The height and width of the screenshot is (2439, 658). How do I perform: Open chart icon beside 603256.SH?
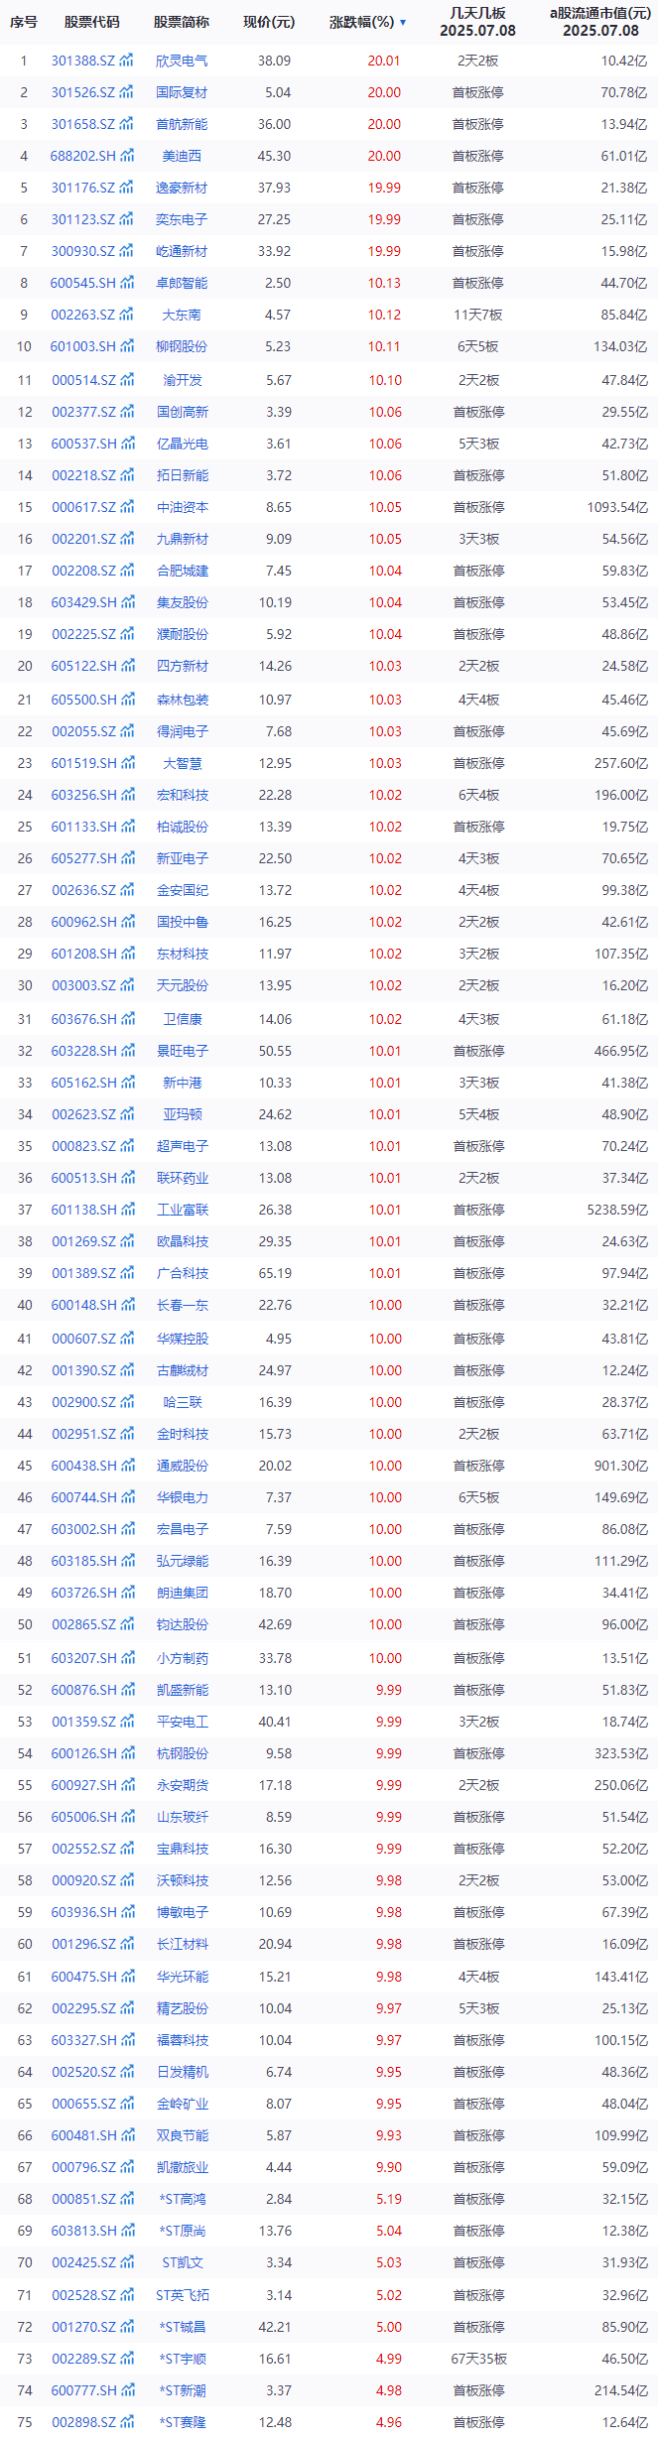coord(127,795)
